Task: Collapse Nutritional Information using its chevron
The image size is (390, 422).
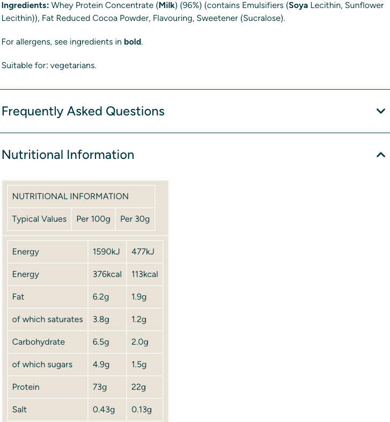Action: (380, 155)
